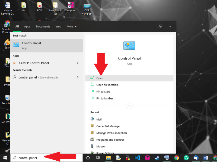The height and width of the screenshot is (162, 217).
Task: Select the PDF desktop folder
Action: (x=39, y=7)
